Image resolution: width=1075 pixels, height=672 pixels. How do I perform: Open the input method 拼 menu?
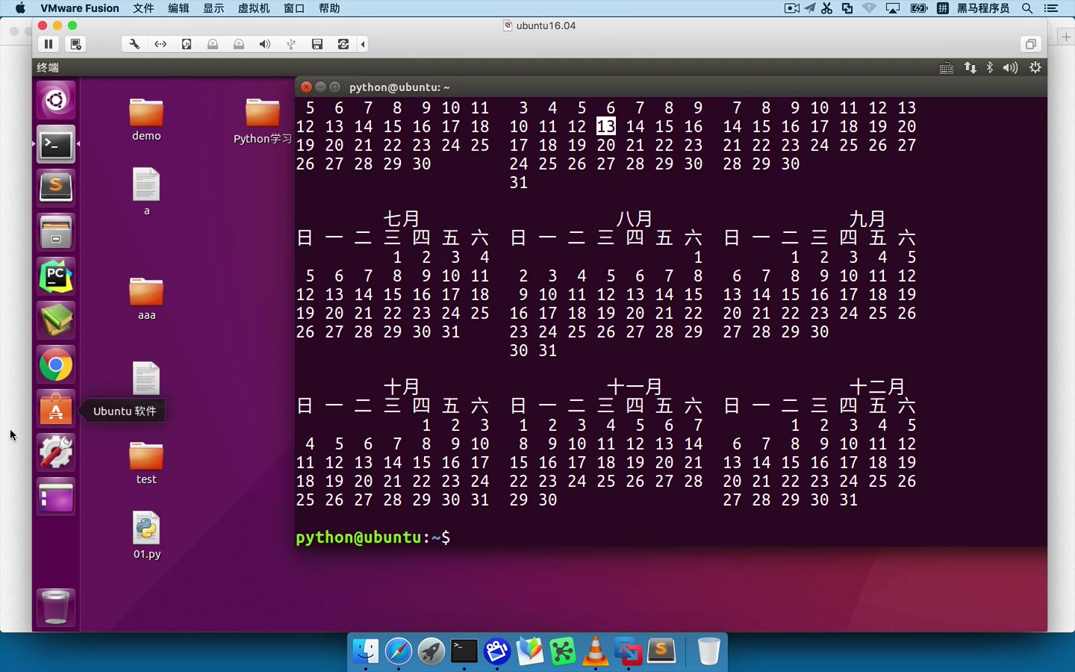point(943,8)
